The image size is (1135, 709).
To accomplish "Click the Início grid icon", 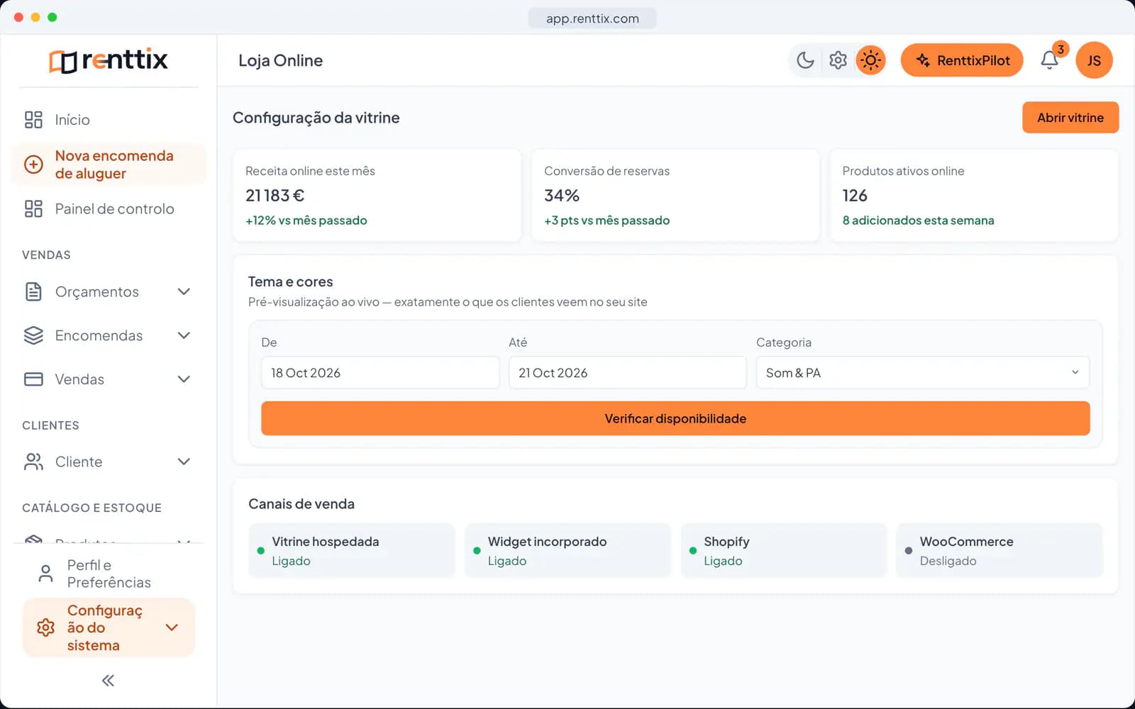I will (33, 120).
